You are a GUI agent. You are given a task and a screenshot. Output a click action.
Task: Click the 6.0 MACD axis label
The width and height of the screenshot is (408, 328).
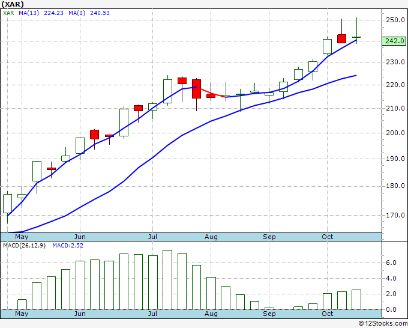click(x=391, y=263)
